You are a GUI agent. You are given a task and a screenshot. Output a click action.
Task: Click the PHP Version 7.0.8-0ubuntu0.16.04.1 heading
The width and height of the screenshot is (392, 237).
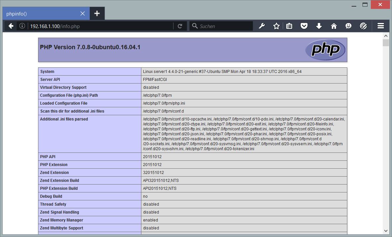[90, 47]
